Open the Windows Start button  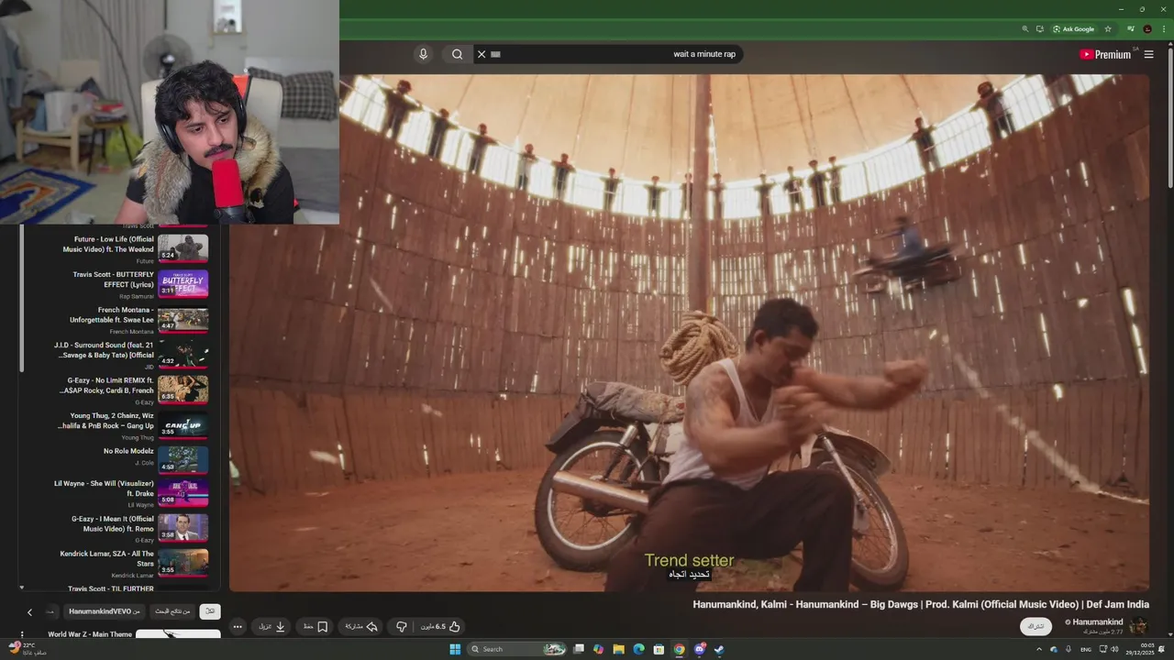tap(455, 649)
